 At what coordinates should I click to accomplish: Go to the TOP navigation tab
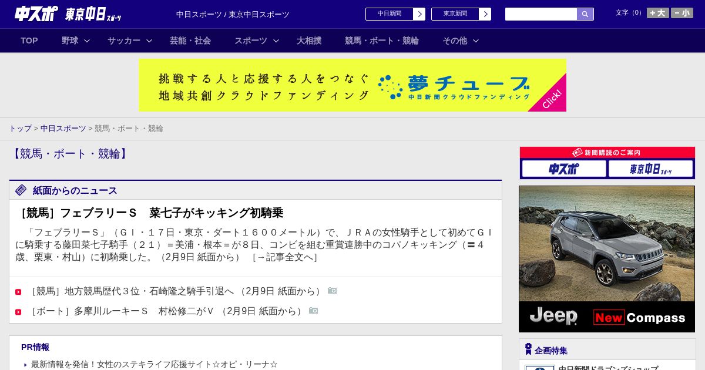click(x=29, y=41)
